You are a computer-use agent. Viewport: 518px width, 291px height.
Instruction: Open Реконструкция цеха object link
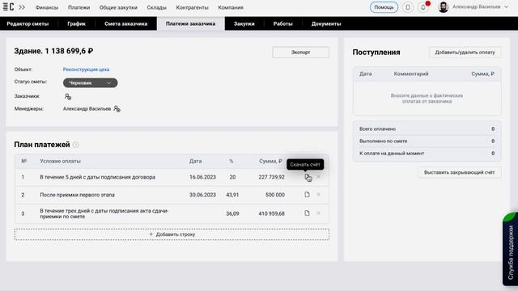coord(86,70)
